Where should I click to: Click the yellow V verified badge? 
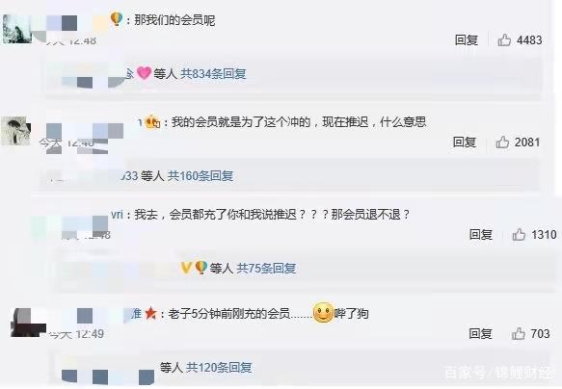186,268
